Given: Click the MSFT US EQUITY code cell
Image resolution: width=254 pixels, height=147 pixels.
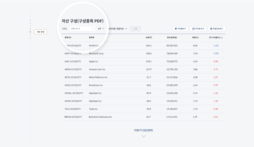Looking at the screenshot, I should (73, 54).
